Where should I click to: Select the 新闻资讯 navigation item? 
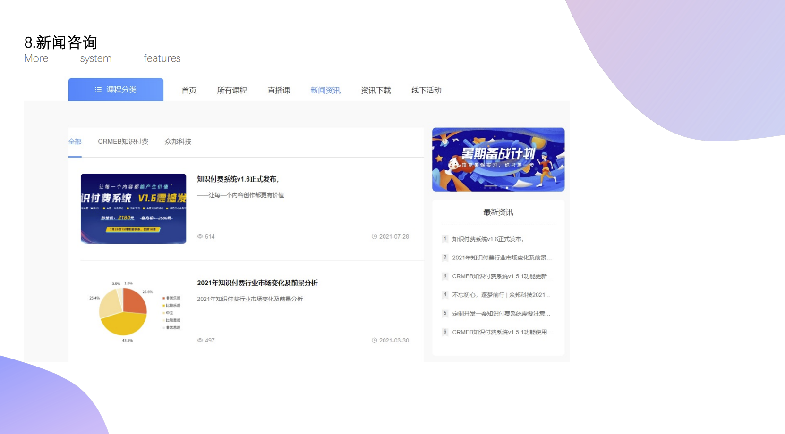pos(325,91)
